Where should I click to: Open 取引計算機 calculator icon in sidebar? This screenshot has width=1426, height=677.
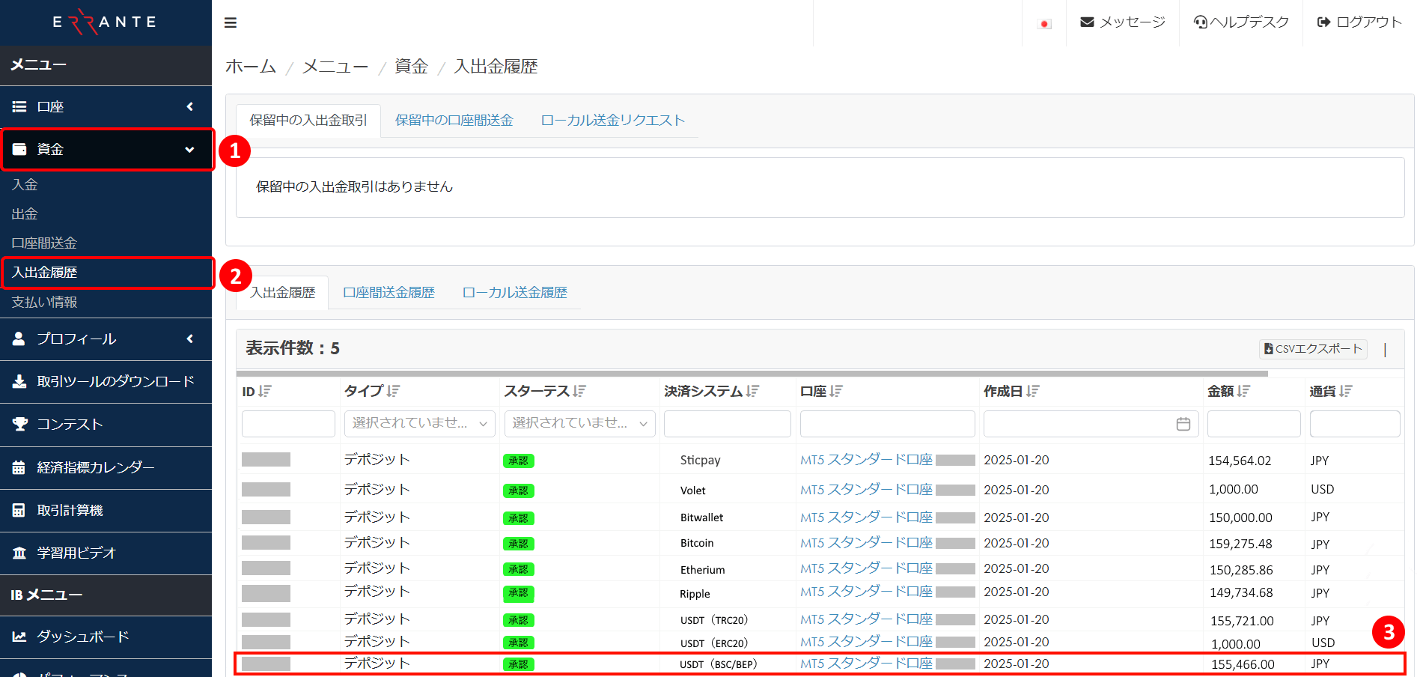[x=19, y=510]
